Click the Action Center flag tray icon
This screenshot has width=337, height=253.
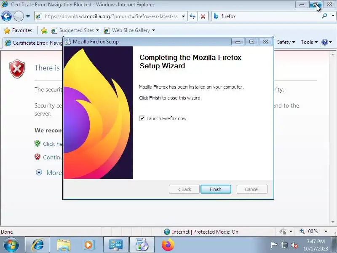click(x=274, y=245)
